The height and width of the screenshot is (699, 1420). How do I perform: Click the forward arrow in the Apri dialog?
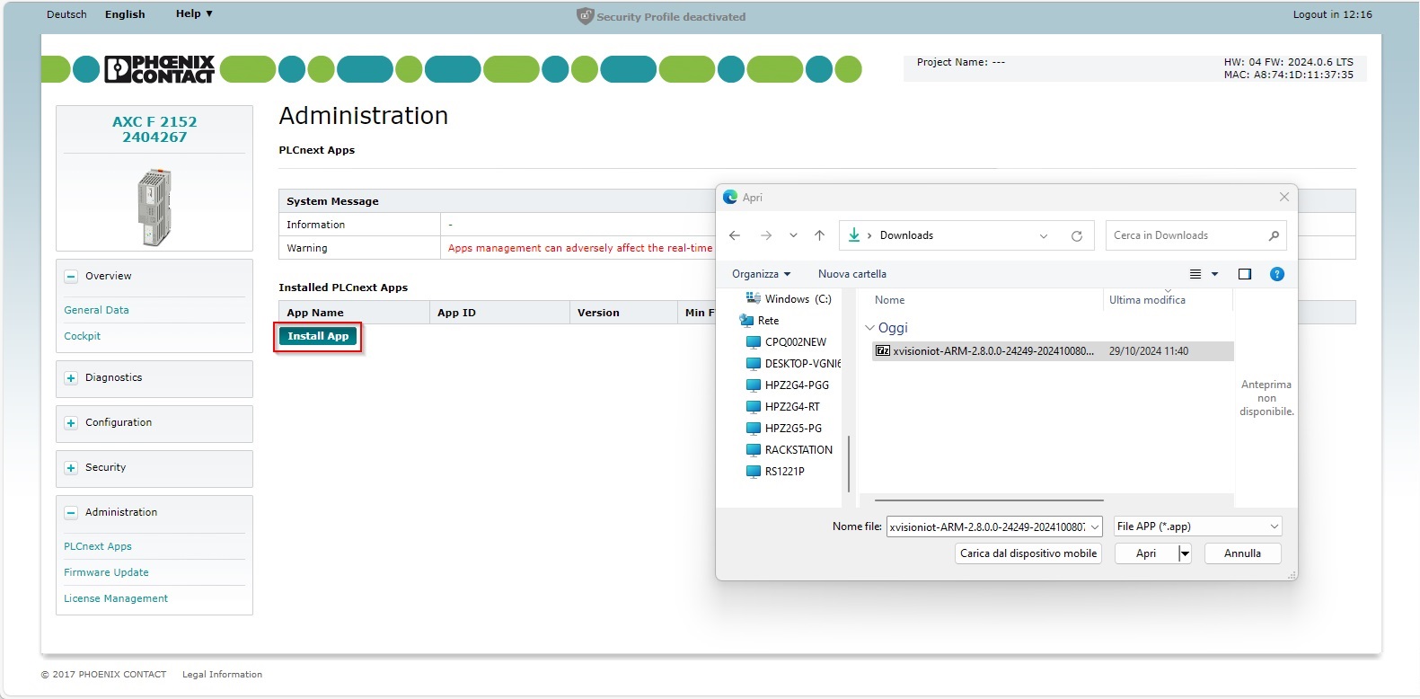(x=766, y=235)
